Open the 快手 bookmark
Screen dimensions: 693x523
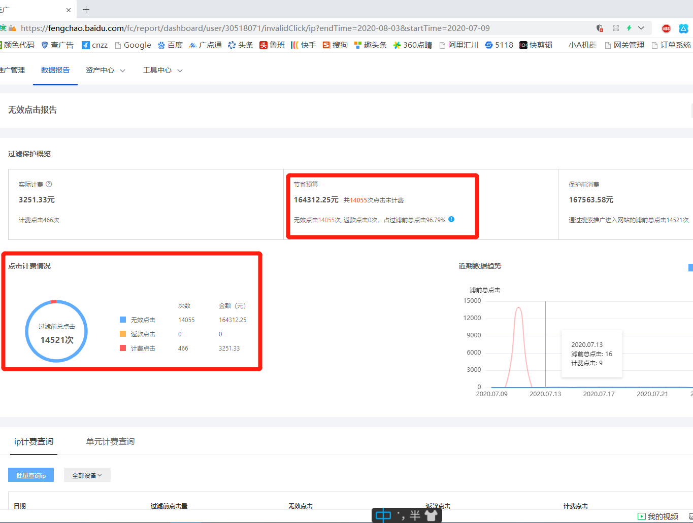pos(303,45)
